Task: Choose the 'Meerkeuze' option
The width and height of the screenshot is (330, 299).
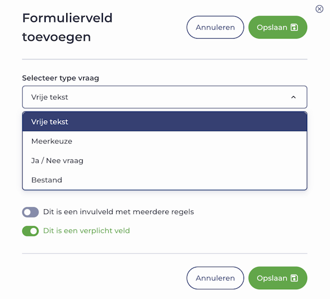Action: pos(52,141)
